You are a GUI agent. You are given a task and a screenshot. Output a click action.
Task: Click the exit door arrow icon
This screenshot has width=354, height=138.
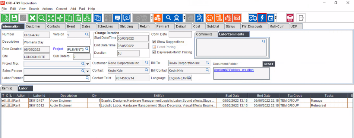click(301, 18)
